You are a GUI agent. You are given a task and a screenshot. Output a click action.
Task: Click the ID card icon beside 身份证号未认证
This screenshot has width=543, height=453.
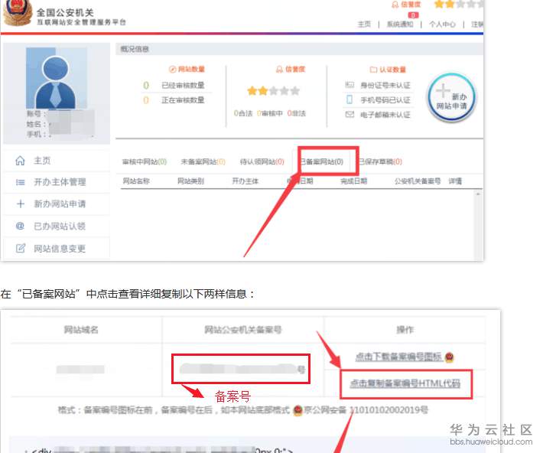[350, 85]
